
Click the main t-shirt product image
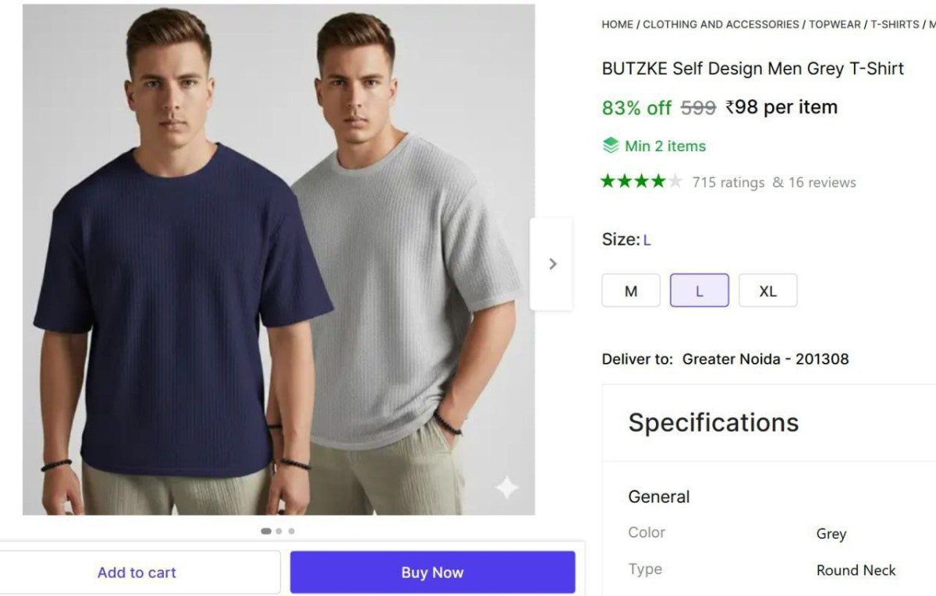278,259
